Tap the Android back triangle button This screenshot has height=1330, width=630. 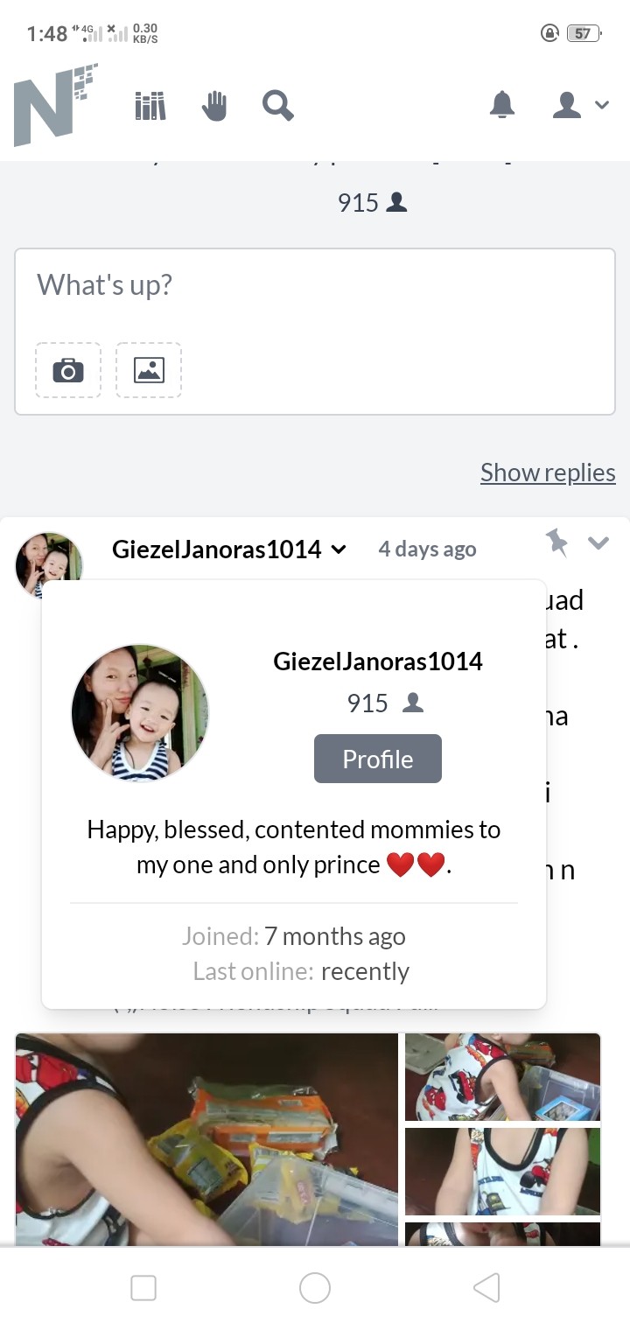(x=486, y=1287)
